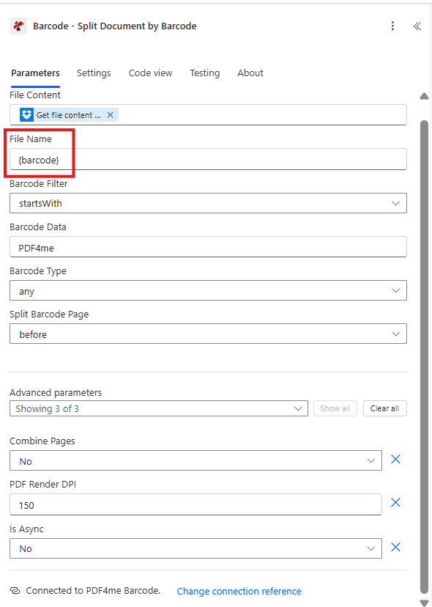Open the Code view tab

[x=150, y=73]
